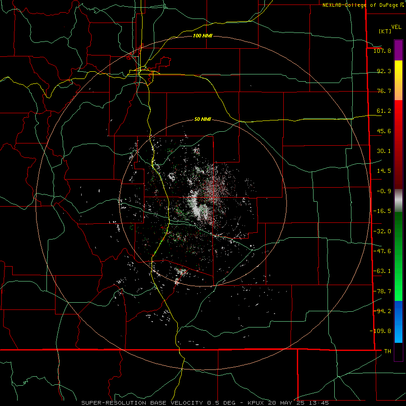
Task: Click the -32.0 legend value
Action: pyautogui.click(x=382, y=231)
